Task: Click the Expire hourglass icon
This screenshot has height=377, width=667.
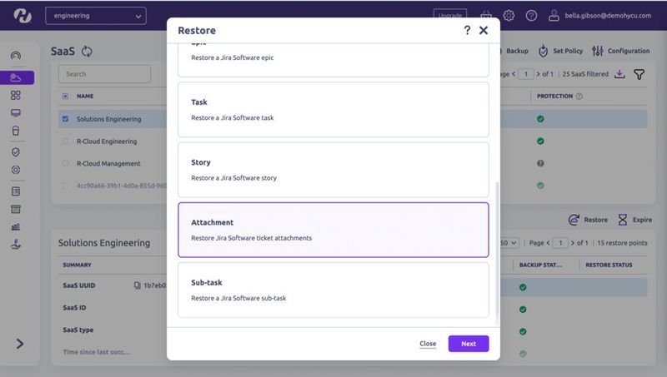Action: [623, 220]
